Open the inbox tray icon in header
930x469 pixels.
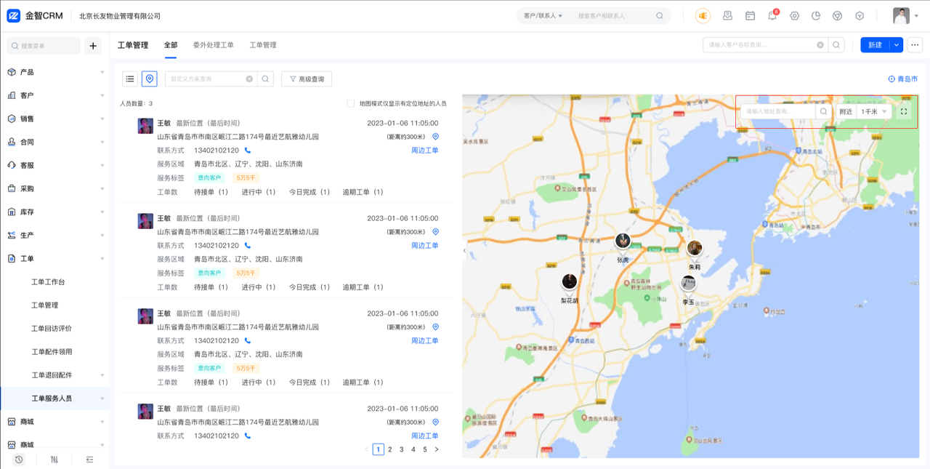727,16
